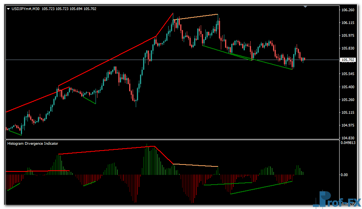Viewport: 362px width, 209px height.
Task: Select the peach trendline on price chart
Action: tap(197, 17)
